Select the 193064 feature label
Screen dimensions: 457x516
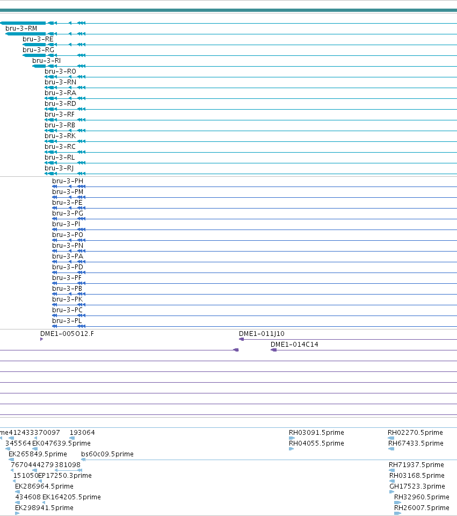coord(82,433)
